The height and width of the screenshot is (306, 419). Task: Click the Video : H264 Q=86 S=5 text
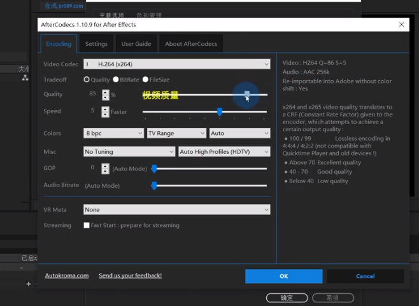(x=315, y=63)
